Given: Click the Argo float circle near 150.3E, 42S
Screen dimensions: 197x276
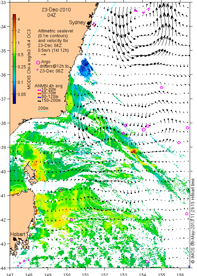Looking at the screenshot, I should (x=72, y=220).
